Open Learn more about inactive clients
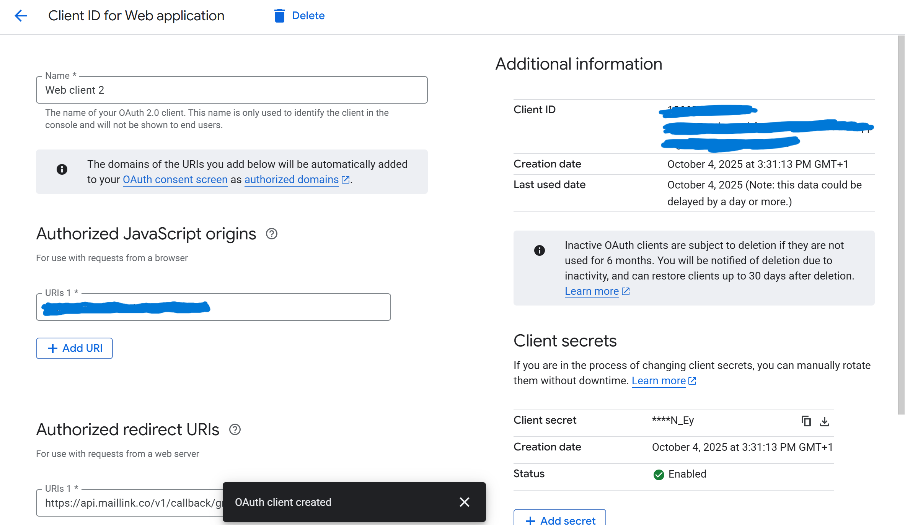Viewport: 905px width, 525px height. tap(592, 291)
